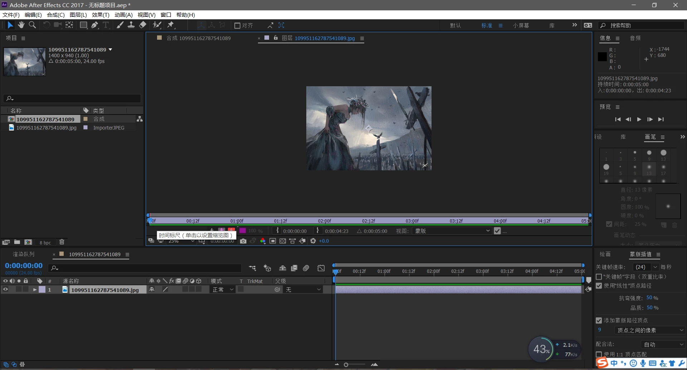Viewport: 687px width, 370px height.
Task: Create a new folder in Project panel
Action: [17, 242]
